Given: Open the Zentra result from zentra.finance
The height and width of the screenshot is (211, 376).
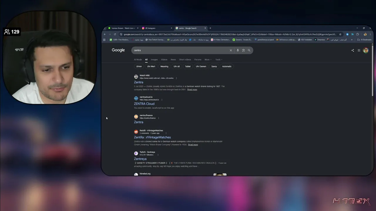Looking at the screenshot, I should (139, 122).
